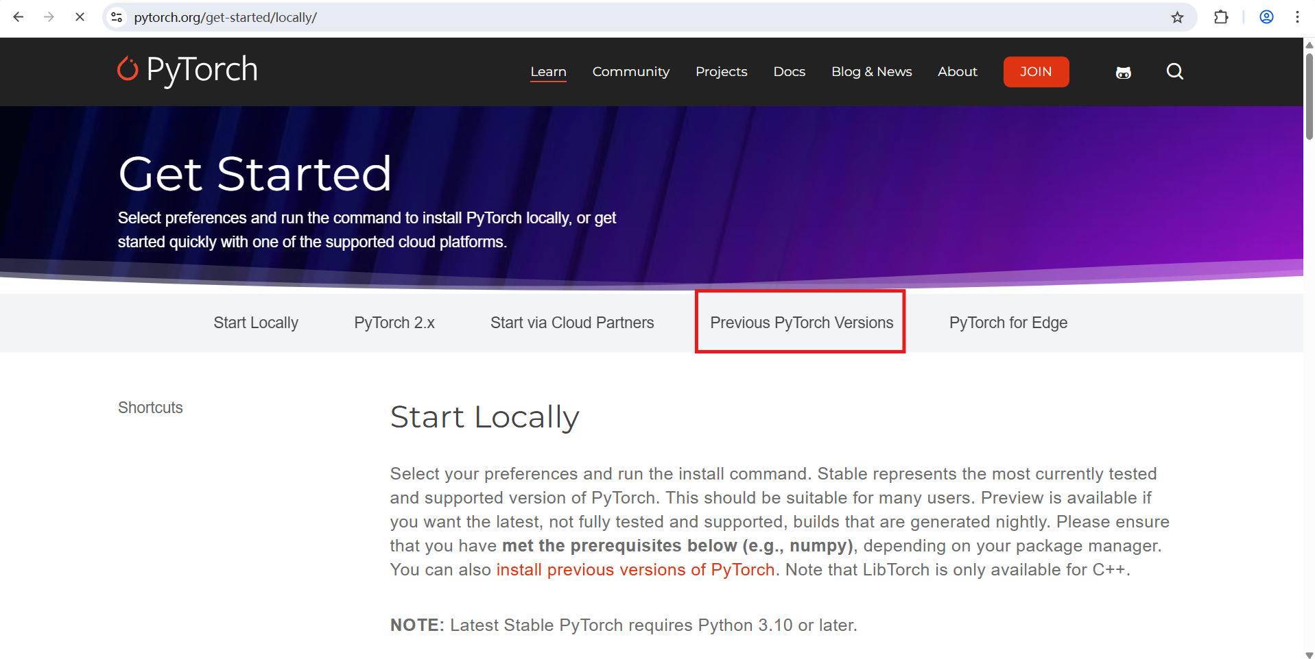Click the red JOIN button
The height and width of the screenshot is (659, 1315).
point(1036,72)
